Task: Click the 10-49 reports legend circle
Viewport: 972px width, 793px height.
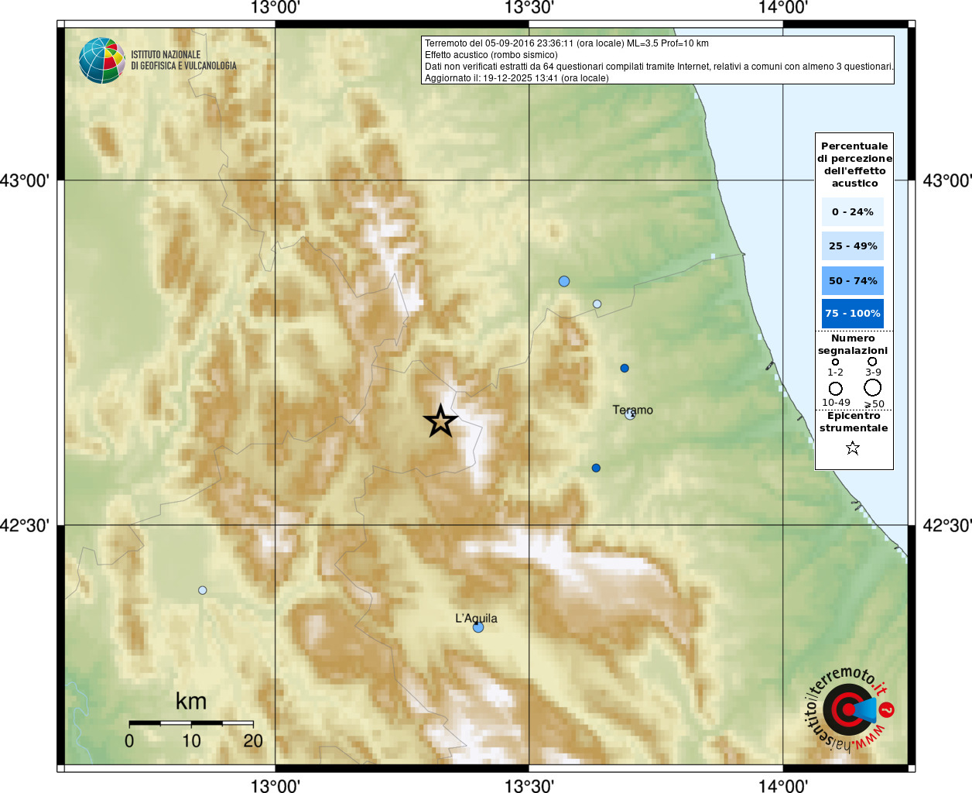Action: [x=835, y=388]
